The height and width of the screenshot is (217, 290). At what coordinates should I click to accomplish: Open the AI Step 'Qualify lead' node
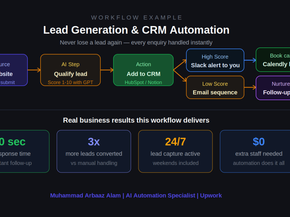pyautogui.click(x=70, y=70)
